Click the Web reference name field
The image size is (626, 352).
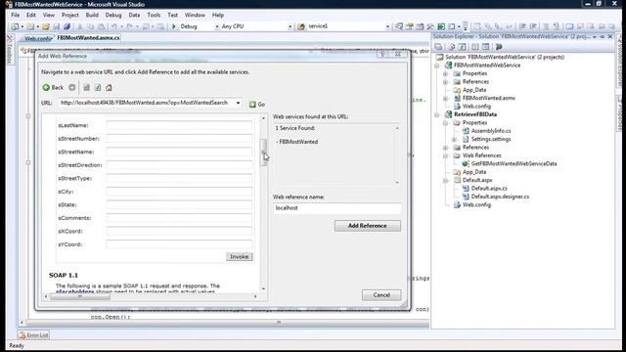[x=336, y=208]
